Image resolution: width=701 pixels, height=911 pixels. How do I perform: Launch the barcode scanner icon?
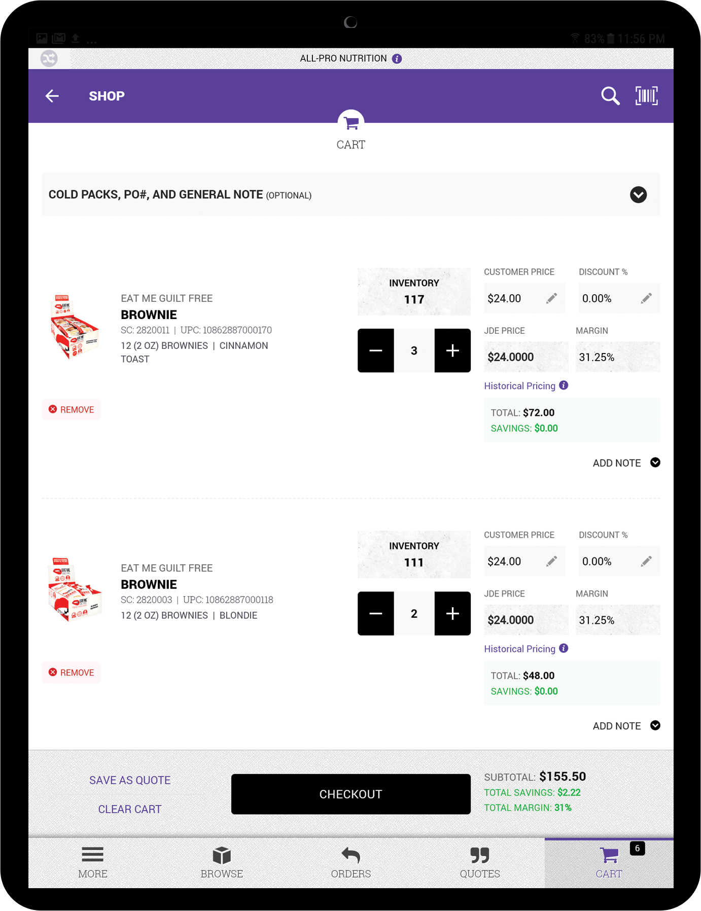(x=646, y=96)
